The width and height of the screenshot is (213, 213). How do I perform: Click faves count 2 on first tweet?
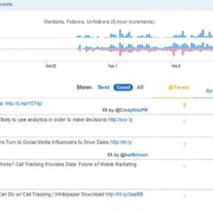(x=184, y=105)
